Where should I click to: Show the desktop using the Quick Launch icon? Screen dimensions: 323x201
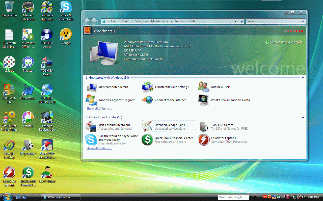point(18,197)
